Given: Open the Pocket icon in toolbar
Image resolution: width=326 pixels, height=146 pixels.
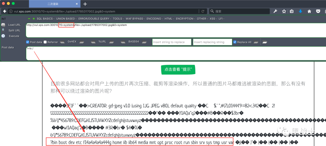Looking at the screenshot, I should pos(318,11).
